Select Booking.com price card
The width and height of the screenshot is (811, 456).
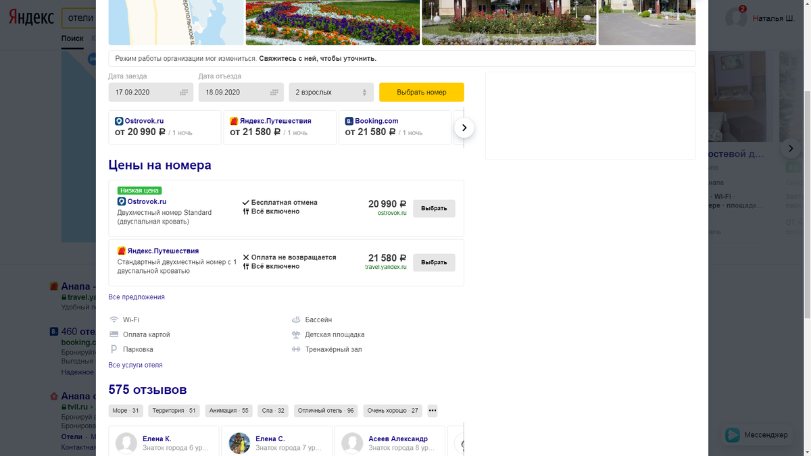pos(395,127)
